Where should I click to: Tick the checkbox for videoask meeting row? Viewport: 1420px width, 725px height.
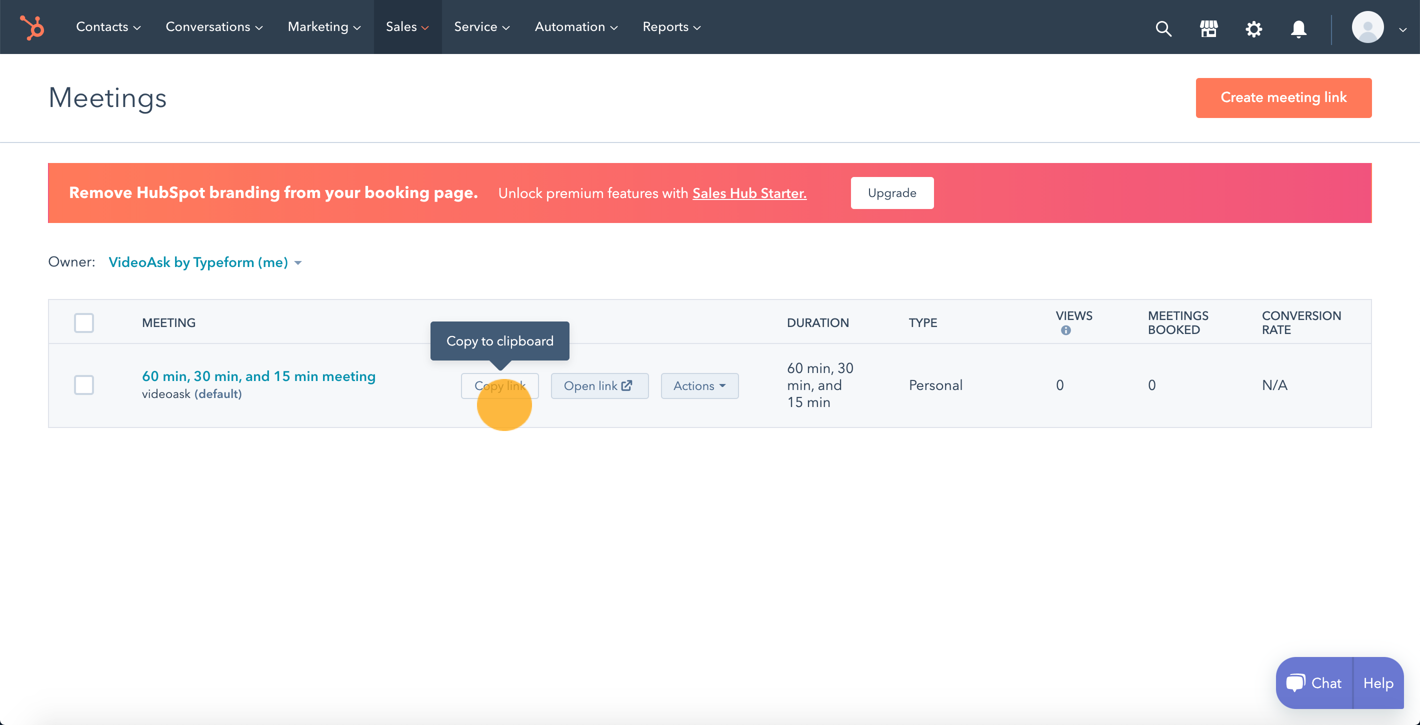pyautogui.click(x=84, y=385)
